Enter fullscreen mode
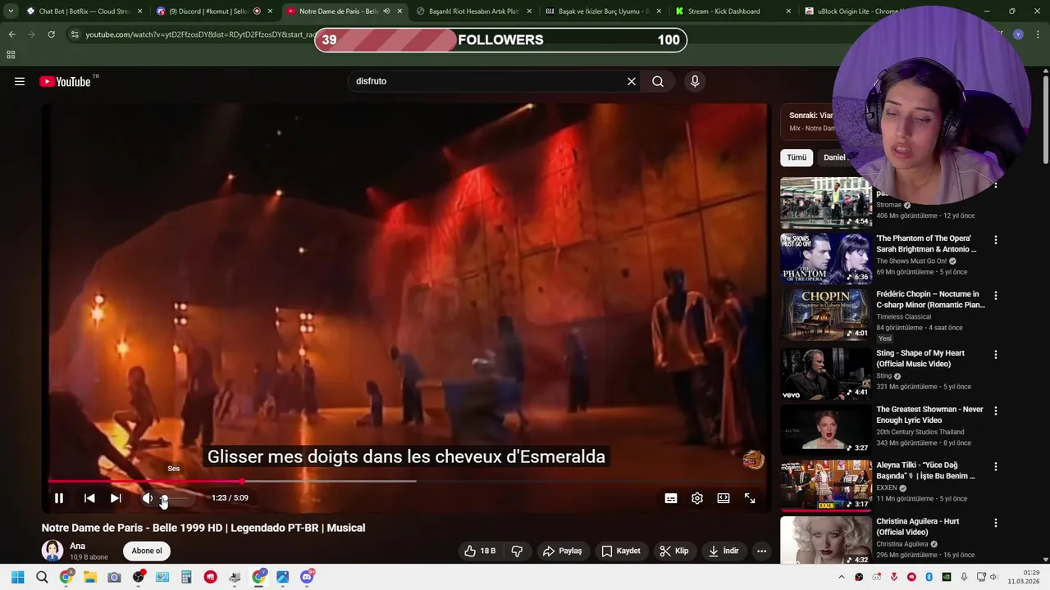 [x=750, y=498]
